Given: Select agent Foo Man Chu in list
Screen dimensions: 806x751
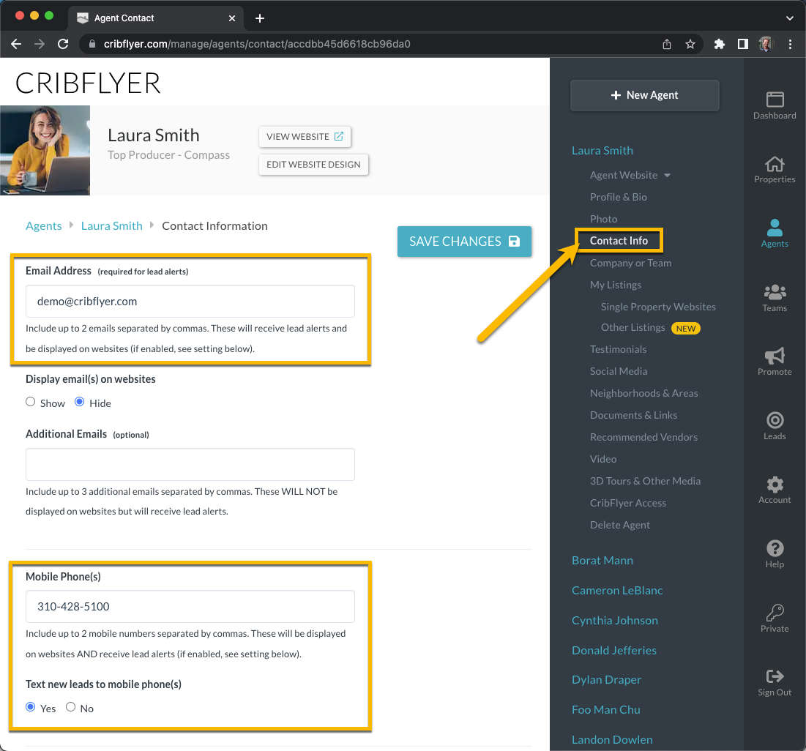Looking at the screenshot, I should [605, 710].
